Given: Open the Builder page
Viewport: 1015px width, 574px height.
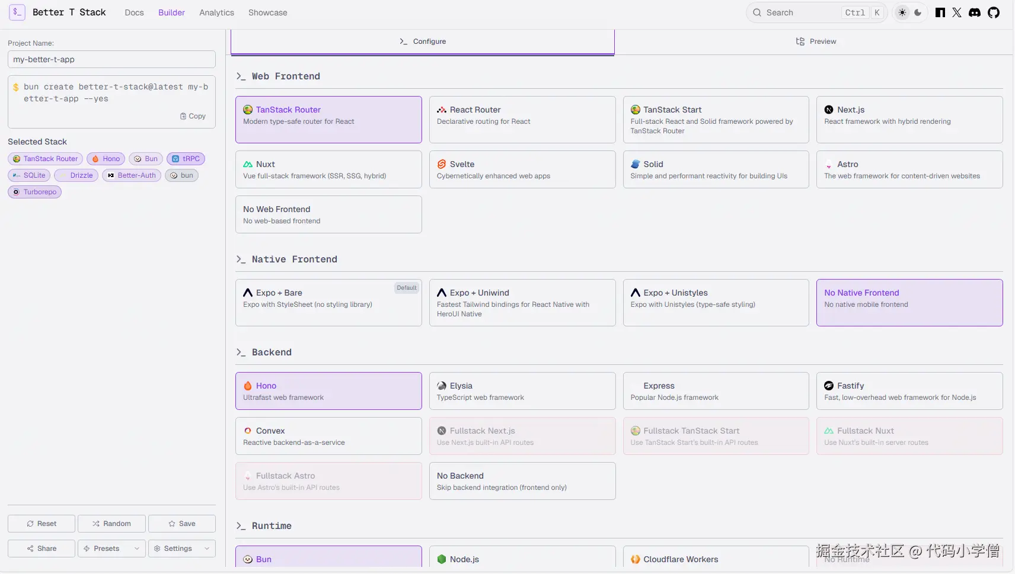Looking at the screenshot, I should pyautogui.click(x=171, y=12).
